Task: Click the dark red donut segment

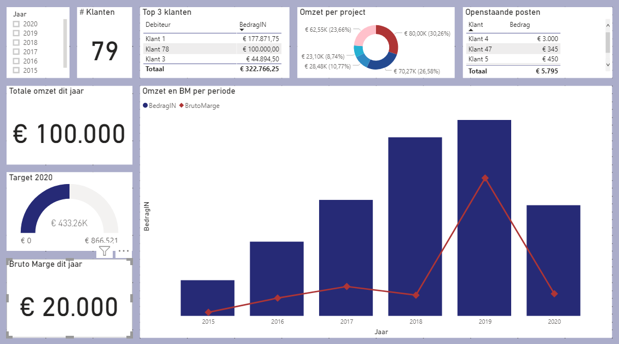Action: click(389, 37)
